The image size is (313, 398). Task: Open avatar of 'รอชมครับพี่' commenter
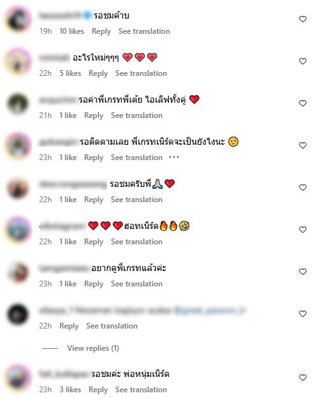(18, 188)
